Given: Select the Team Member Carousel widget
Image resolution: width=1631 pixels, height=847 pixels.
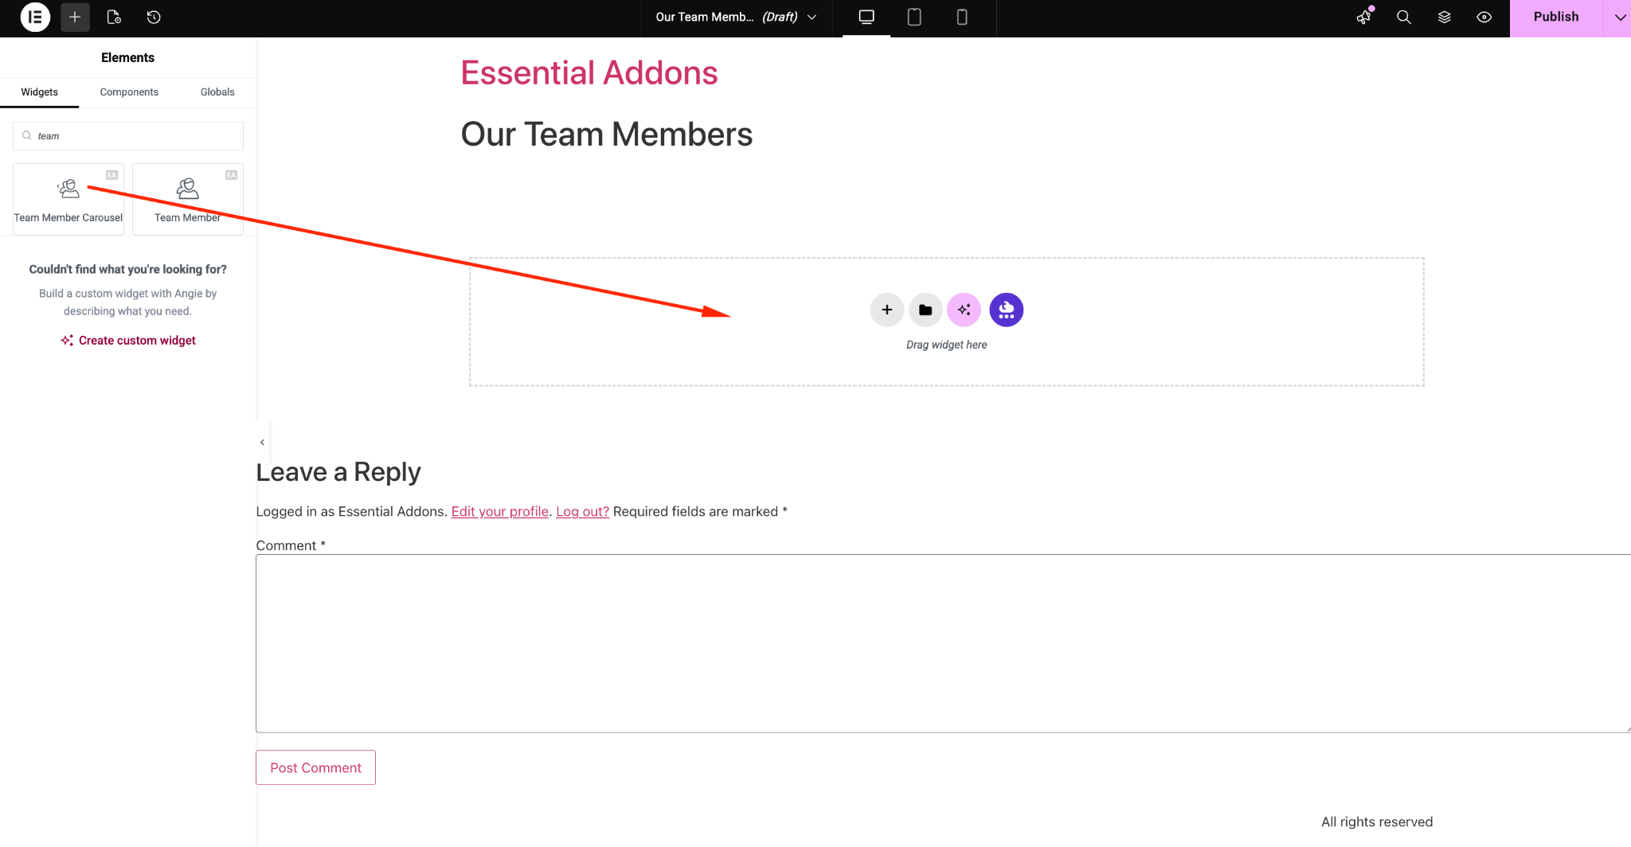Looking at the screenshot, I should pyautogui.click(x=68, y=199).
